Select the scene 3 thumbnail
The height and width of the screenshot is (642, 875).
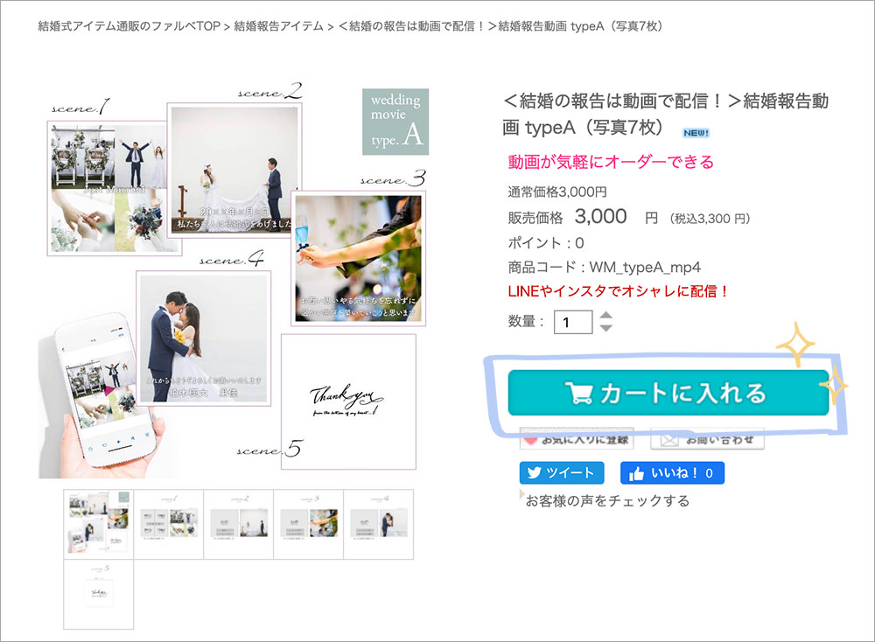308,524
